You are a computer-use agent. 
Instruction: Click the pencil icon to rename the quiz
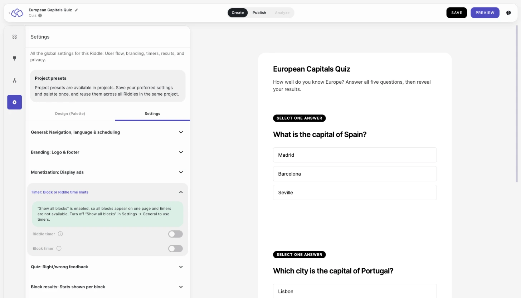[x=76, y=10]
